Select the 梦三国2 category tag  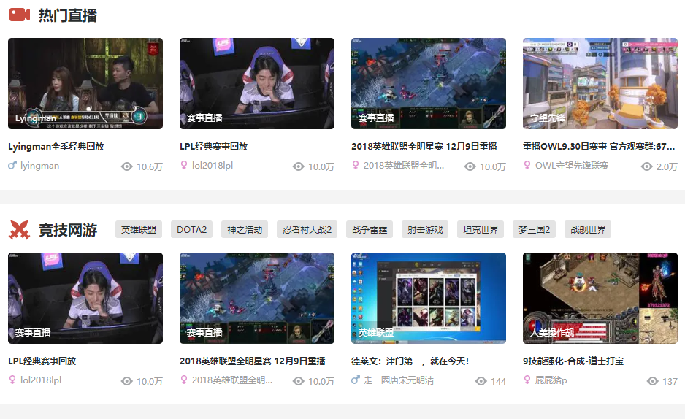pos(534,230)
